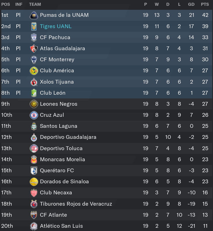The image size is (213, 231).
Task: Select the 9th place Leones Negros row
Action: pyautogui.click(x=107, y=104)
